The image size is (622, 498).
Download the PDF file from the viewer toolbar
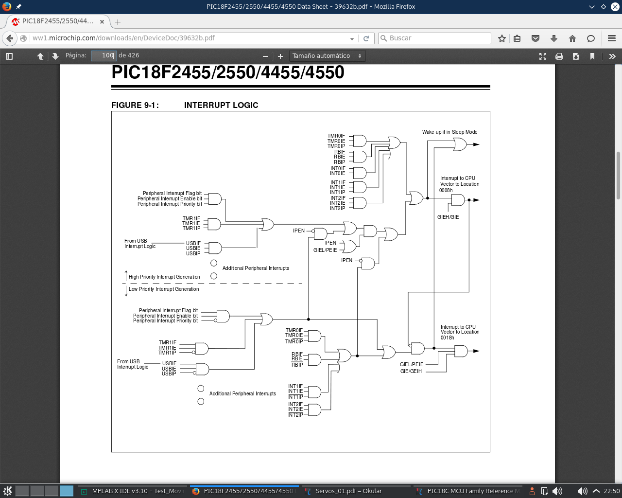click(x=576, y=56)
